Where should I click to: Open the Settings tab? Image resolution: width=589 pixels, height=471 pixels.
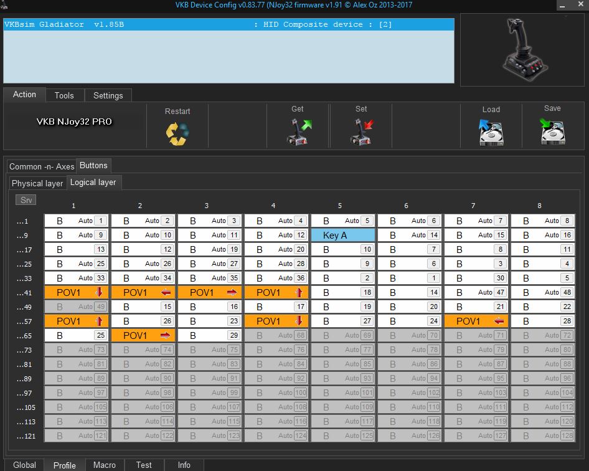tap(108, 95)
